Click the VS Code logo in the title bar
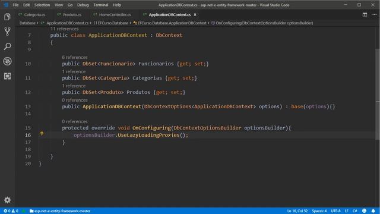The height and width of the screenshot is (214, 380). click(x=5, y=5)
